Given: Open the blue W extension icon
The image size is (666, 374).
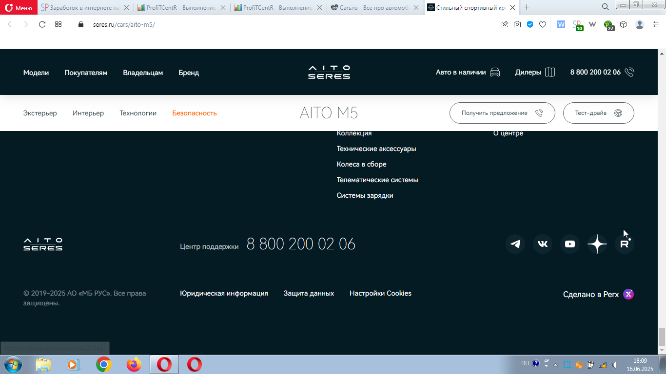Looking at the screenshot, I should (561, 24).
